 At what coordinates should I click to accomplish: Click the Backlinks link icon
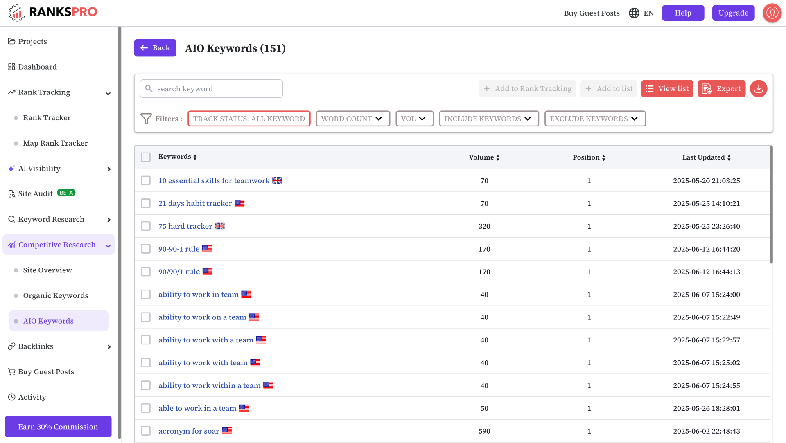(11, 346)
